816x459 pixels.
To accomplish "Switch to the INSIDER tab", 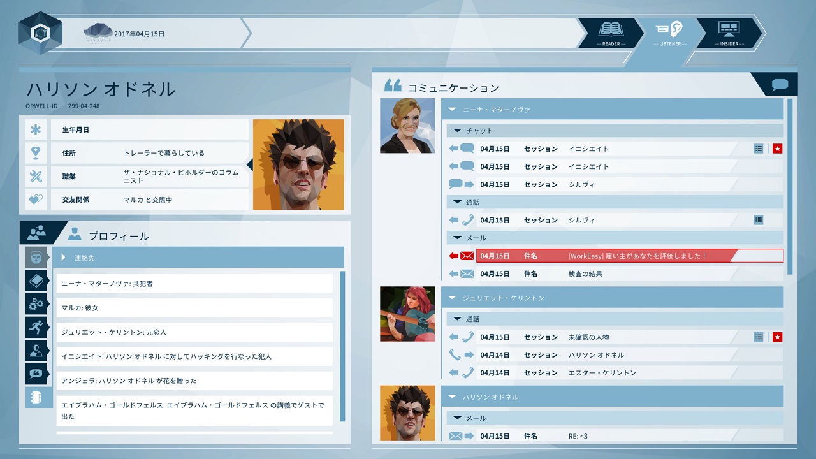I will 729,33.
